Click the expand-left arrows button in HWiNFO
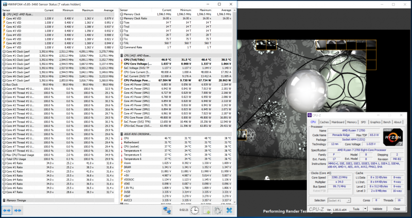This screenshot has height=218, width=412. (x=7, y=210)
